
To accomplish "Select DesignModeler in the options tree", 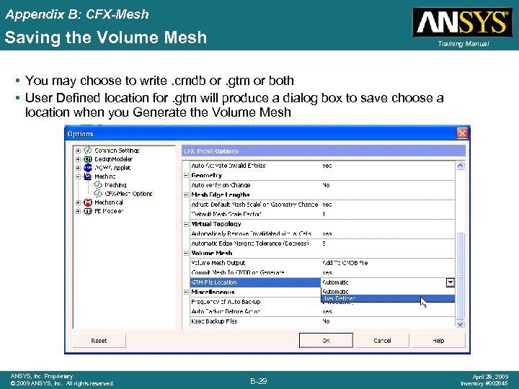I will click(x=114, y=159).
